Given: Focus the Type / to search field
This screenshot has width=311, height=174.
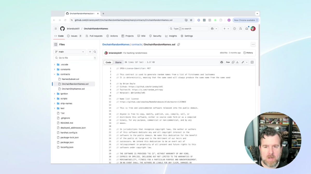Looking at the screenshot, I should point(188,29).
